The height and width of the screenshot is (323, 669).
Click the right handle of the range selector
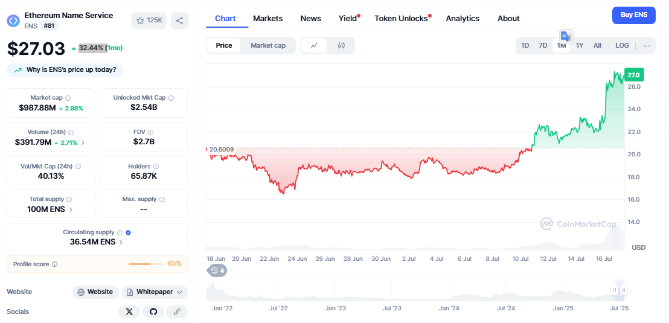coord(624,290)
